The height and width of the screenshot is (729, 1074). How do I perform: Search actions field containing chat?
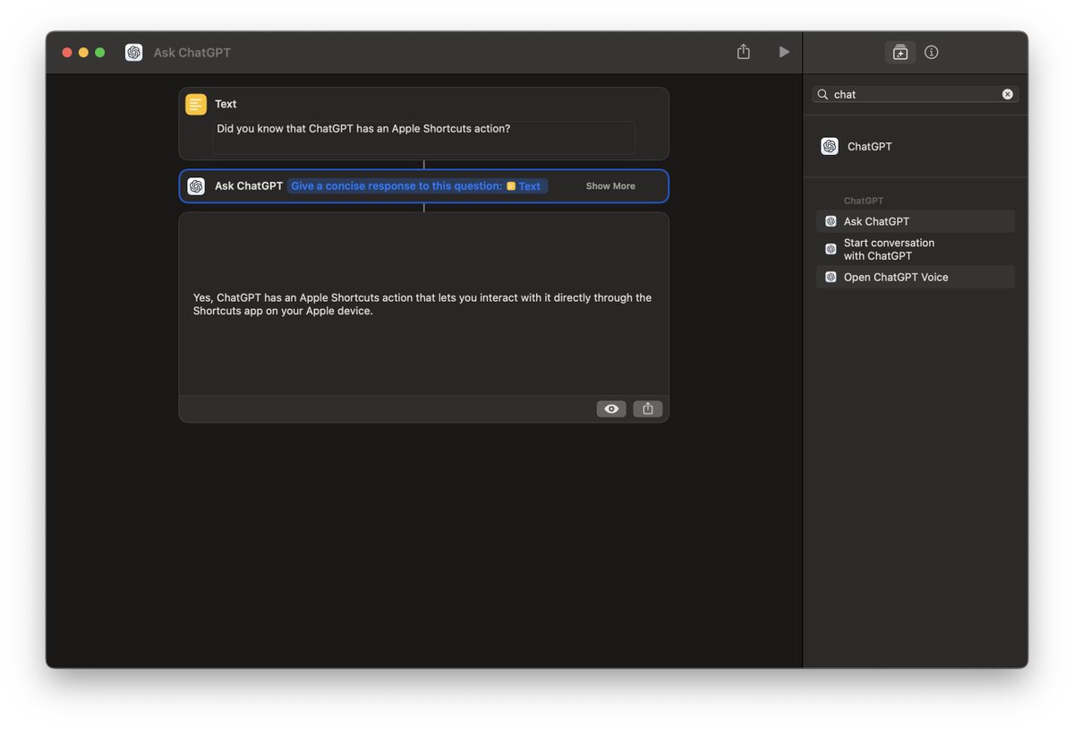point(915,94)
